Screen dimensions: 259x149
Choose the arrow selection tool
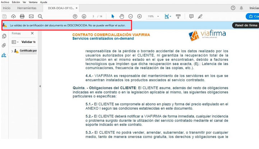point(113,16)
